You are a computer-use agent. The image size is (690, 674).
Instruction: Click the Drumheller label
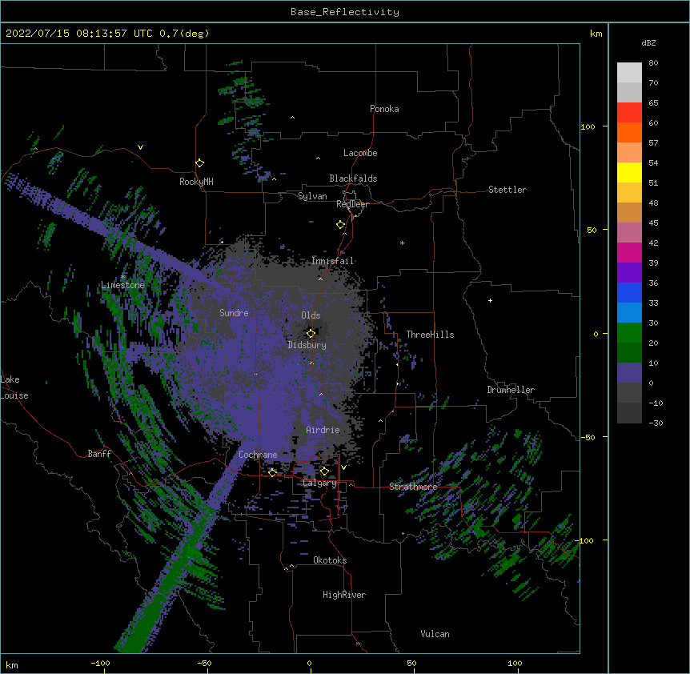511,390
